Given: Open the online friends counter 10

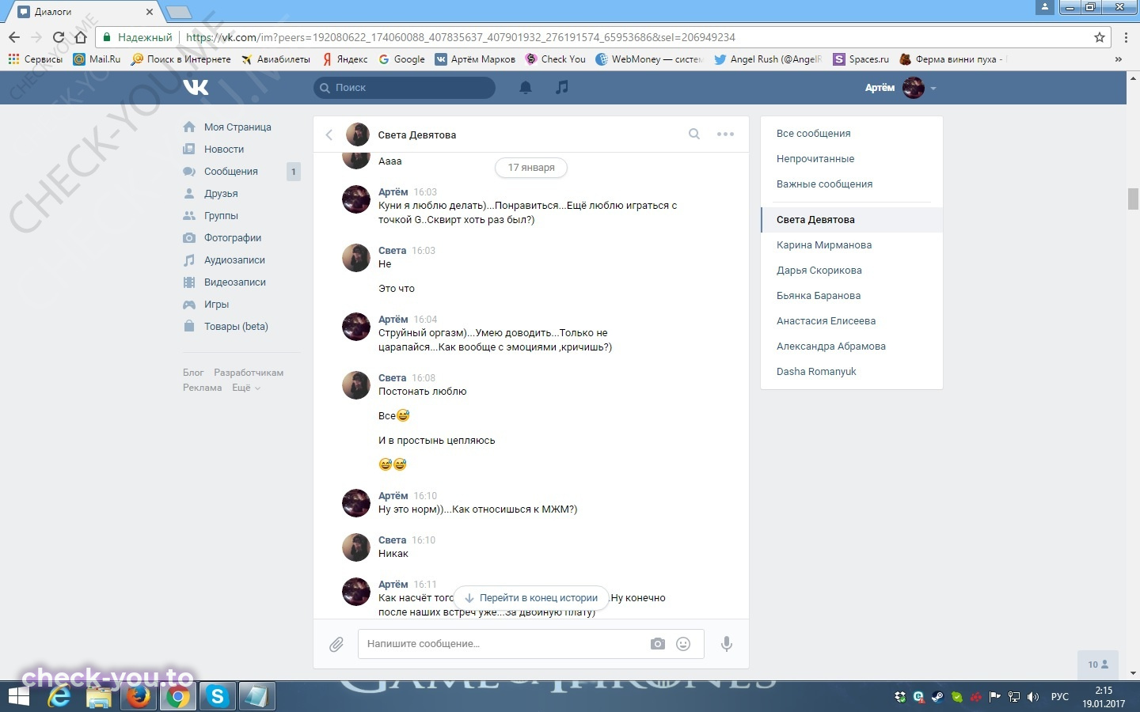Looking at the screenshot, I should click(1098, 665).
